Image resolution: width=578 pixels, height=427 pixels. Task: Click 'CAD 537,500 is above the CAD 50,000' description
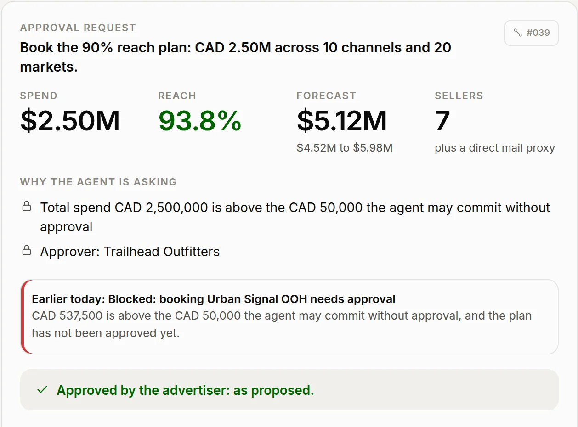click(282, 324)
